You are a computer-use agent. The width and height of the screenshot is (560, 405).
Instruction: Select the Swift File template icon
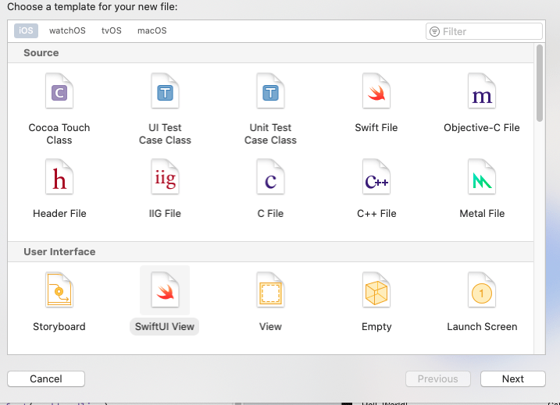376,95
